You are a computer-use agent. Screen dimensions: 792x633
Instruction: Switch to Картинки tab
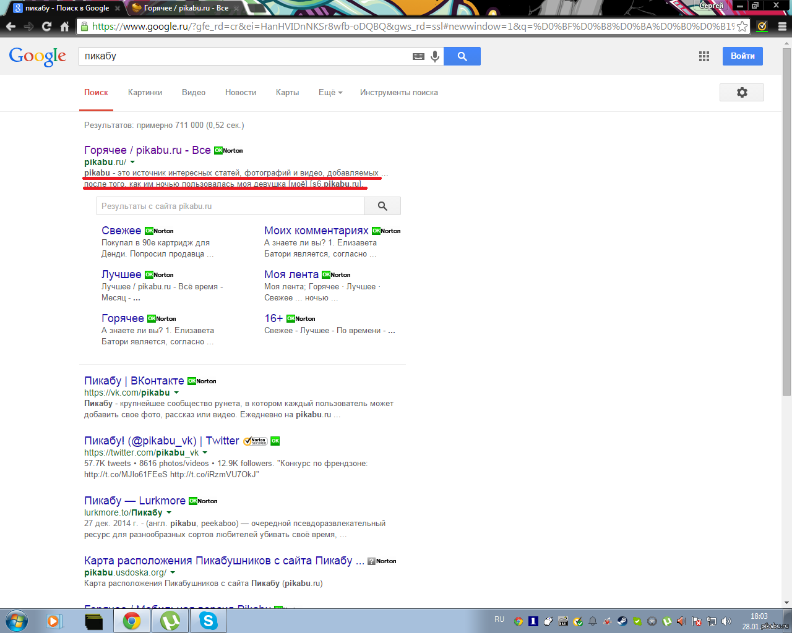[x=145, y=93]
